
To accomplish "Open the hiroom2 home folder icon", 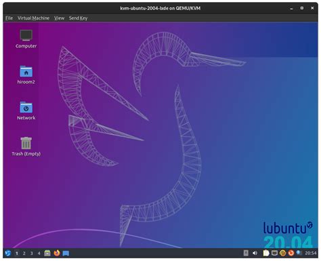I will tap(26, 75).
